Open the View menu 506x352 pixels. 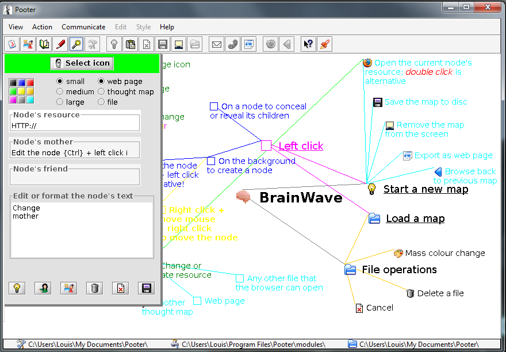click(16, 27)
